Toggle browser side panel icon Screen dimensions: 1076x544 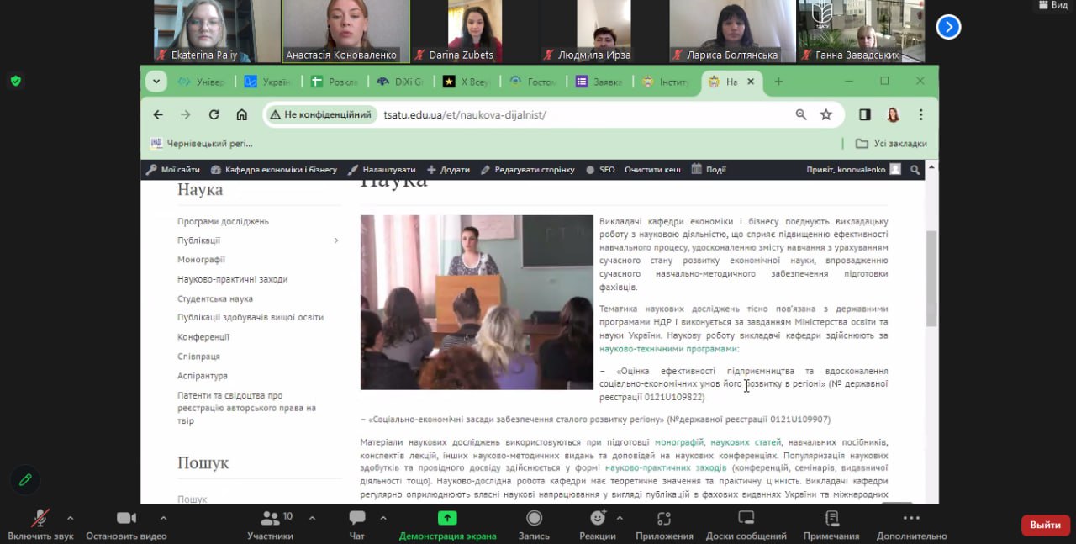pyautogui.click(x=865, y=114)
